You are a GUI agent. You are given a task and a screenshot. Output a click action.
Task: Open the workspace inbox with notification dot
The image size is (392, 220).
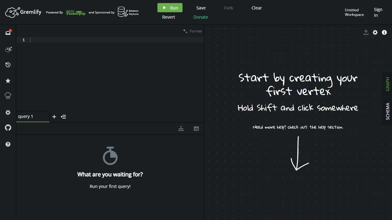[8, 32]
